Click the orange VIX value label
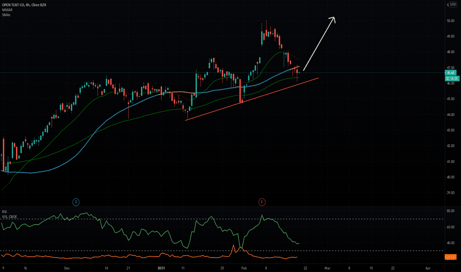461x272 pixels. 451,257
